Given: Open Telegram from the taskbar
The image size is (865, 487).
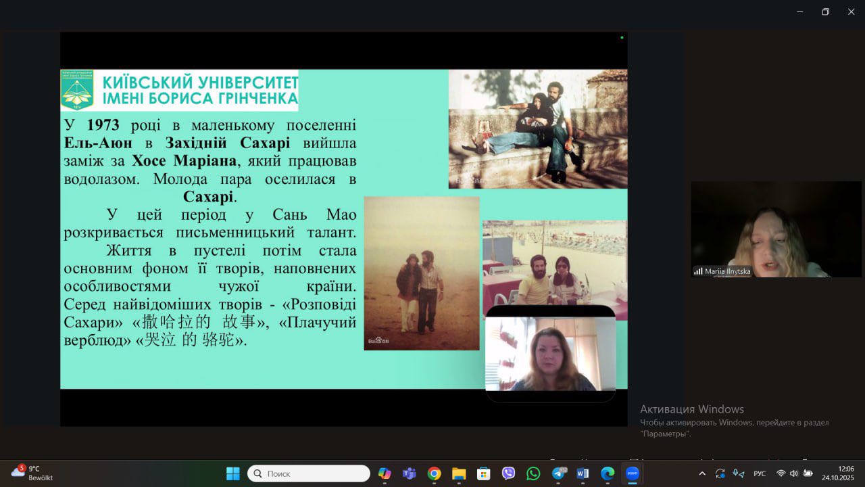Looking at the screenshot, I should pos(558,473).
